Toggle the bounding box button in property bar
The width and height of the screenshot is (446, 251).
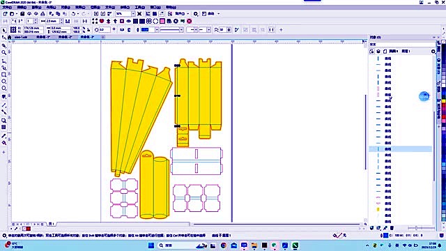[271, 29]
